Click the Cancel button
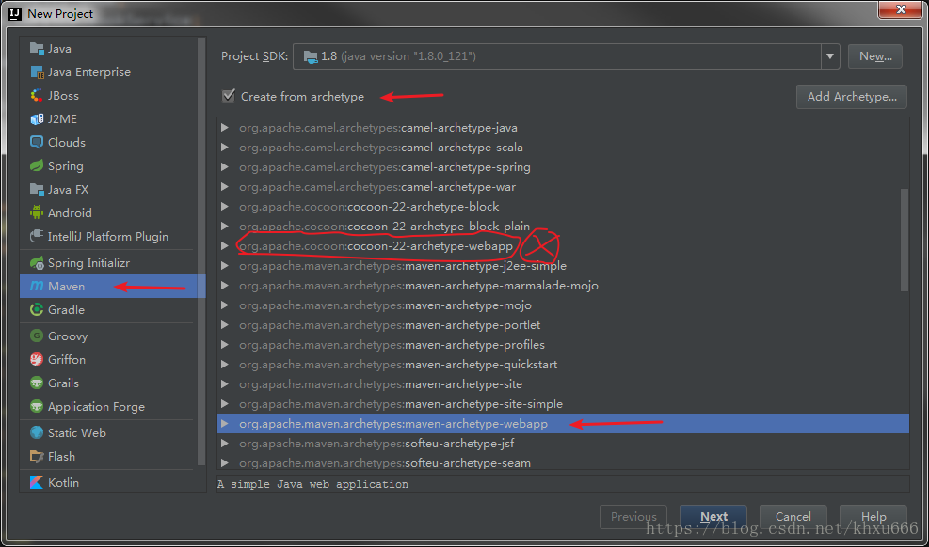 (x=793, y=516)
